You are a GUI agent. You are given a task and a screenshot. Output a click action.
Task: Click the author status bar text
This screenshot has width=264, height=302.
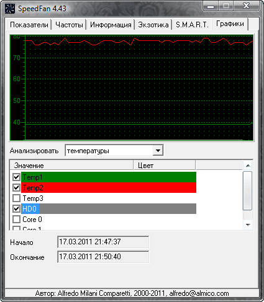coord(132,293)
